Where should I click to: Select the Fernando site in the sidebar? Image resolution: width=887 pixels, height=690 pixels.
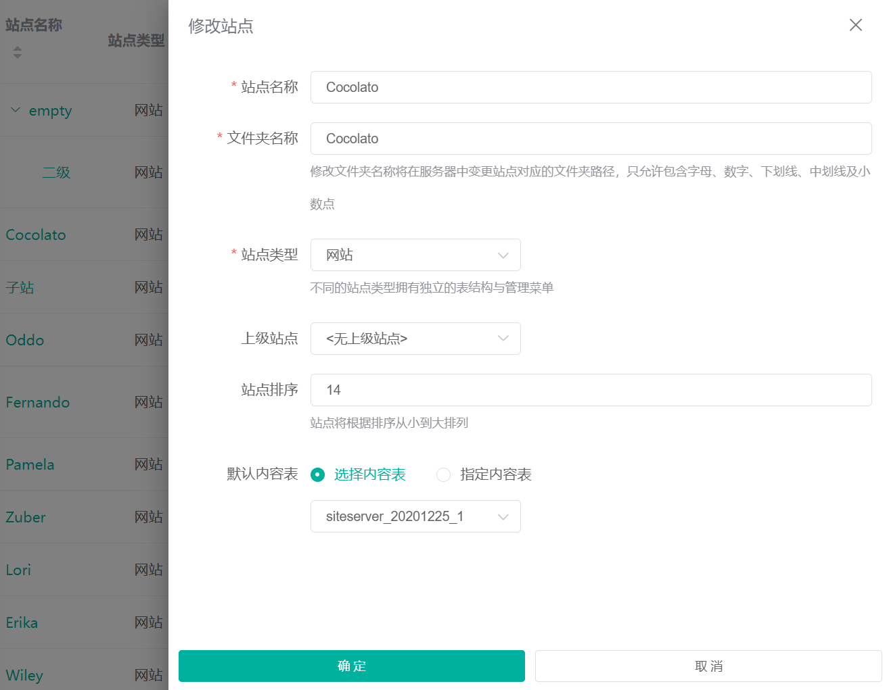[x=37, y=402]
